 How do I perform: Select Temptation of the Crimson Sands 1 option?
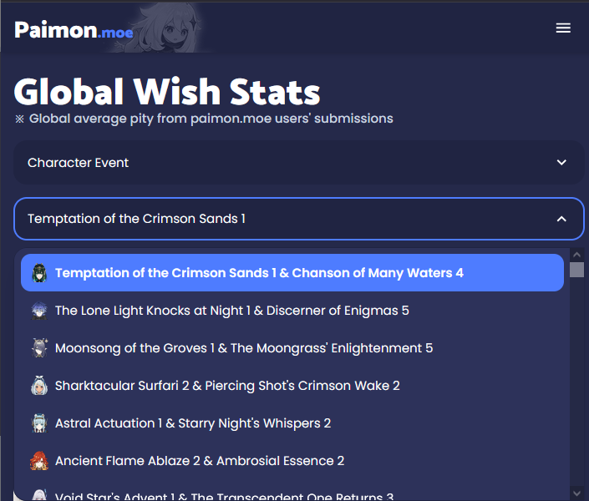pyautogui.click(x=292, y=273)
